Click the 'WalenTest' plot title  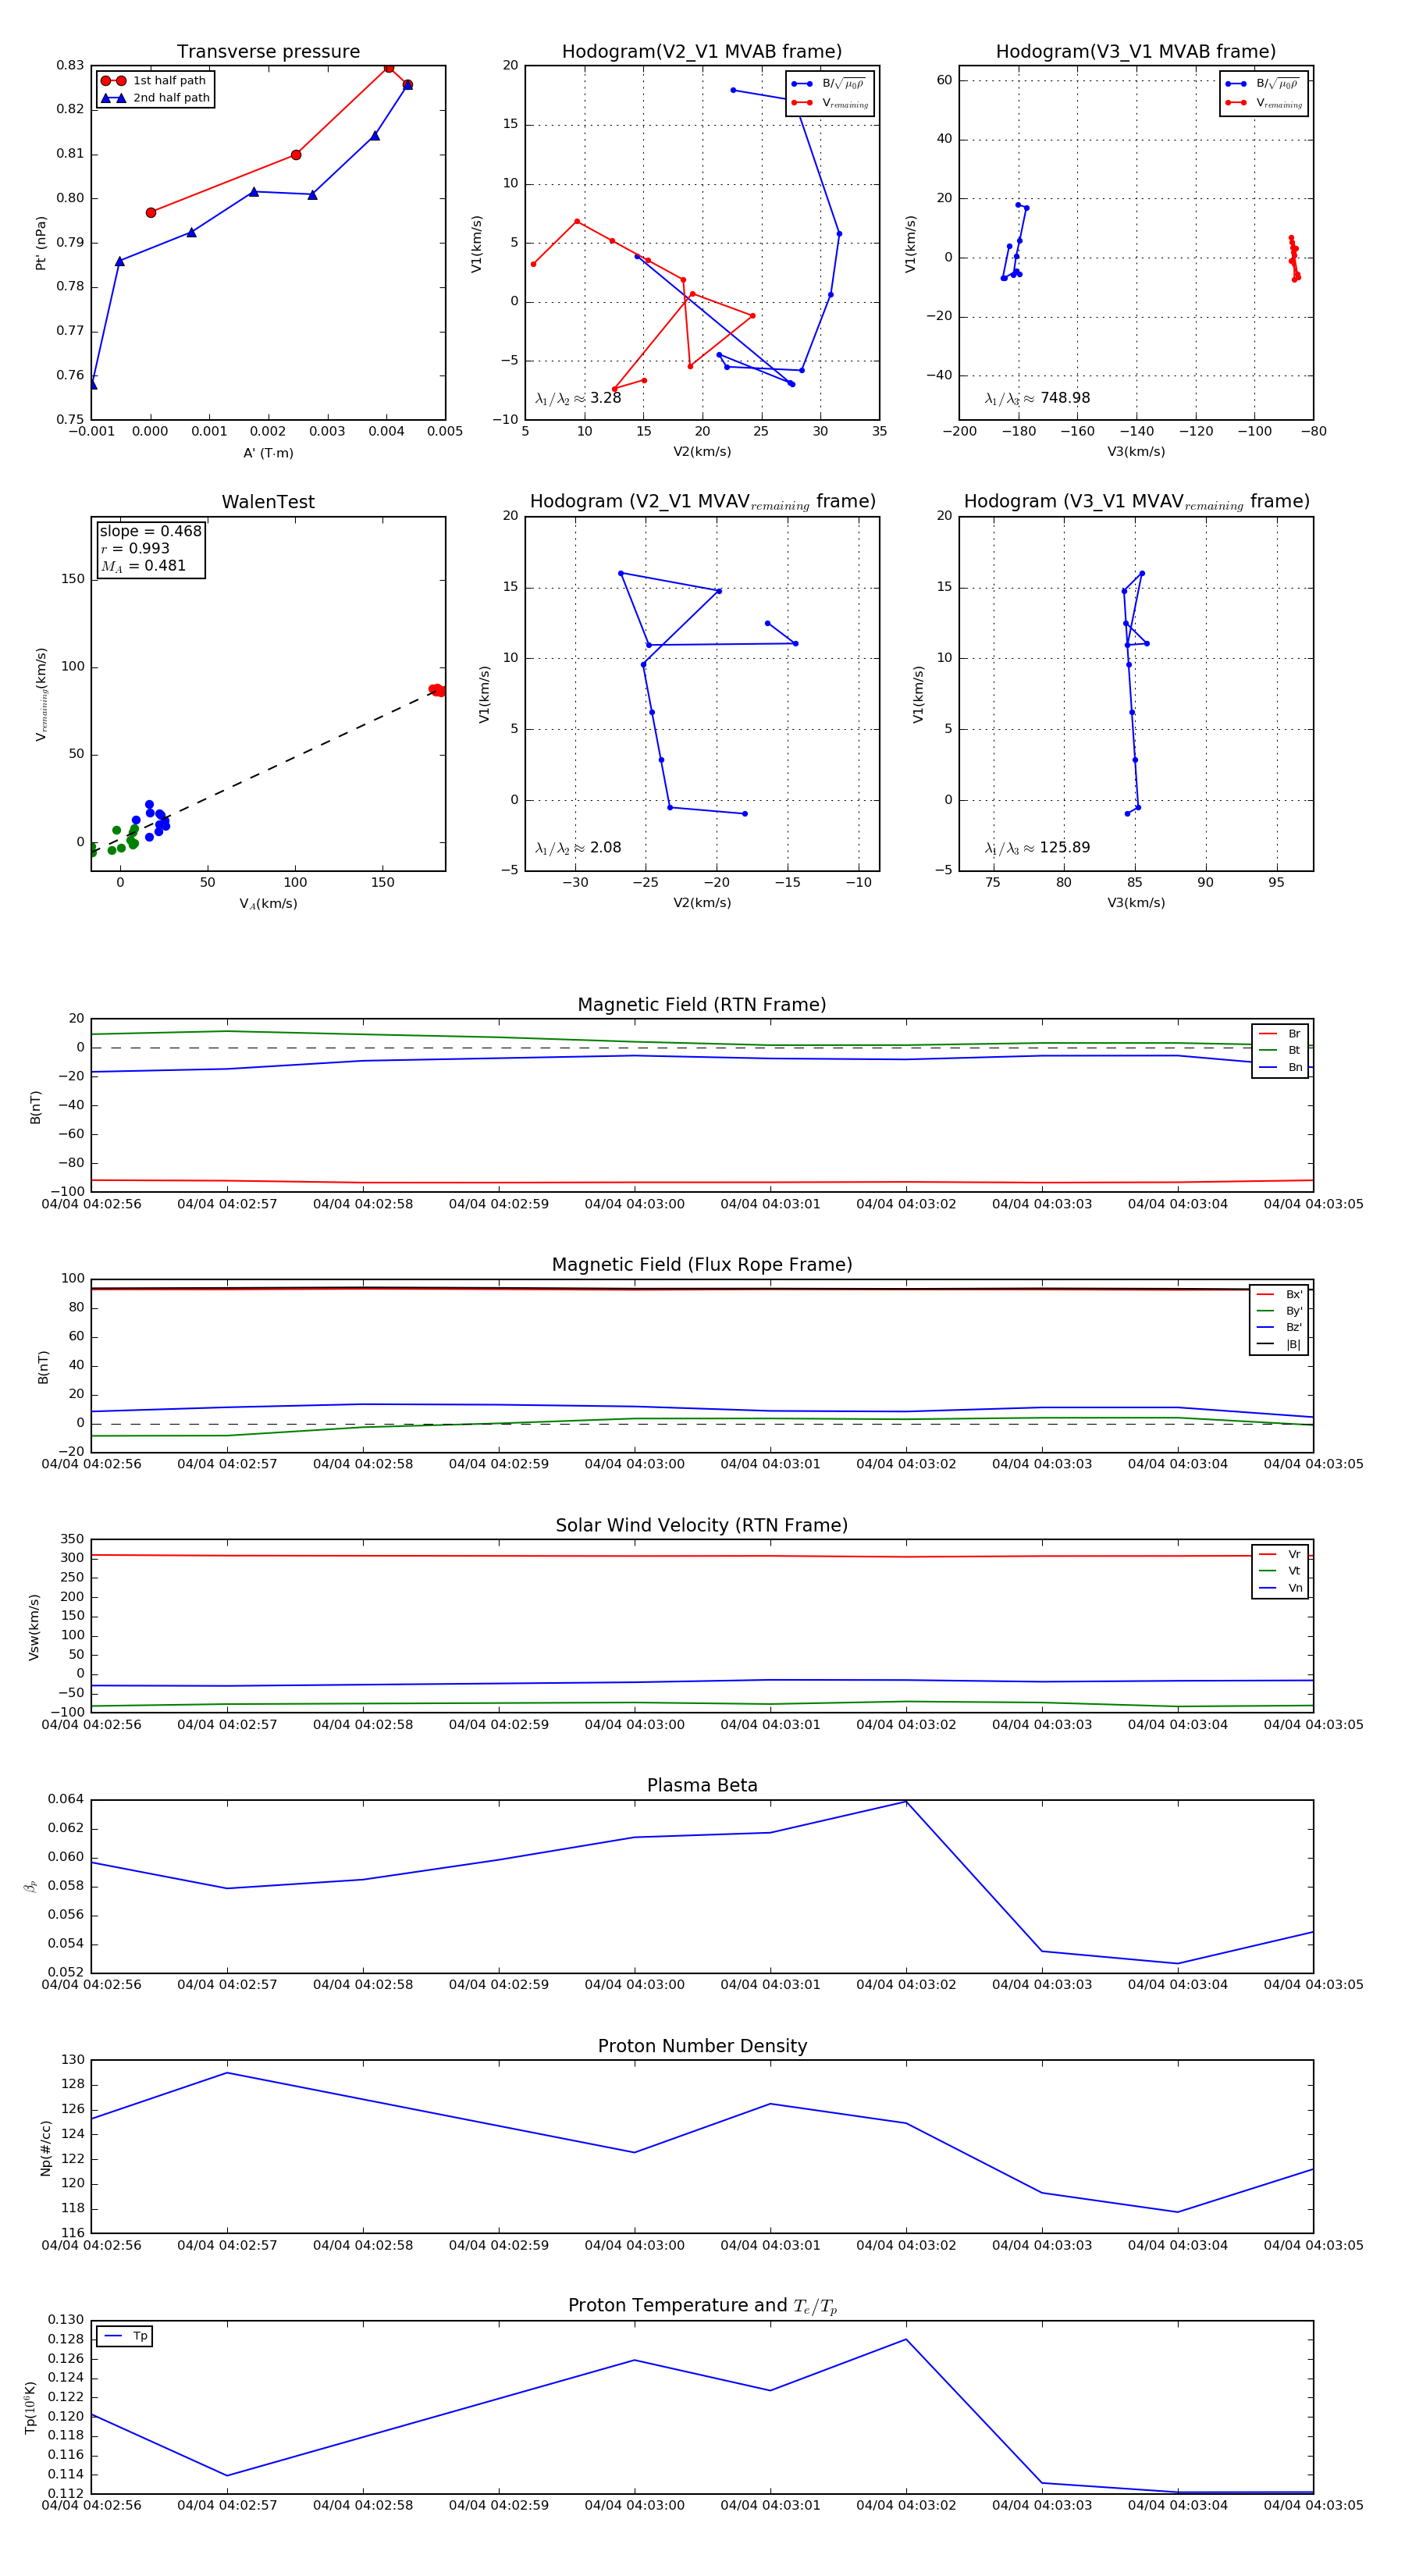click(268, 502)
